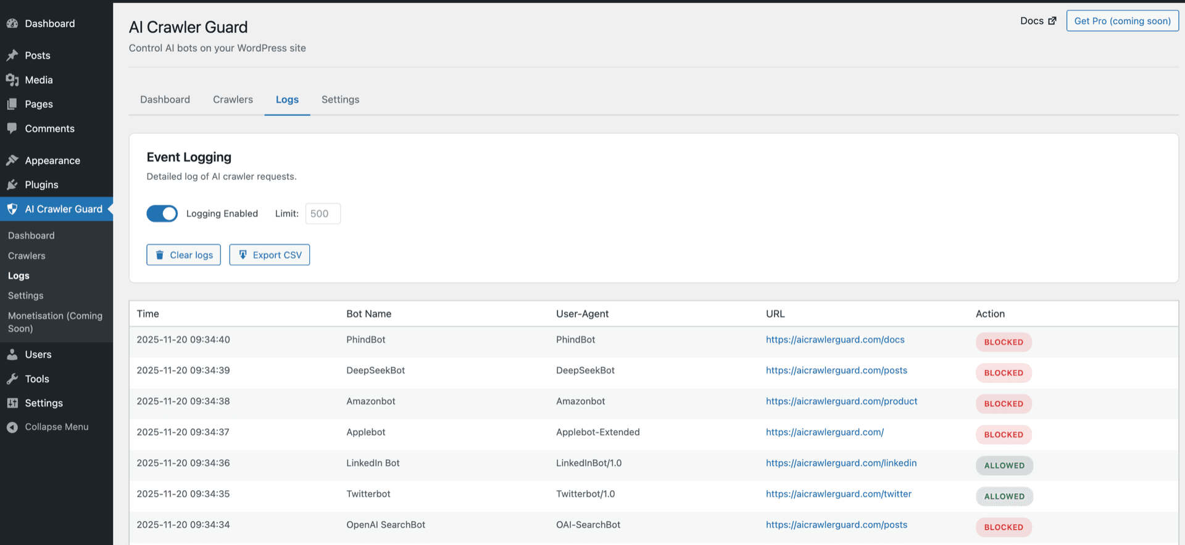Open the Applebot row homepage URL
Image resolution: width=1185 pixels, height=545 pixels.
(825, 432)
